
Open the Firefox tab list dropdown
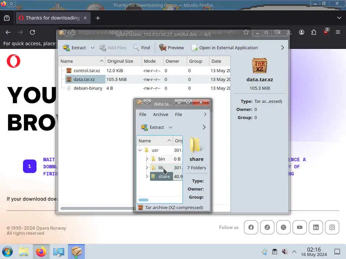point(339,18)
